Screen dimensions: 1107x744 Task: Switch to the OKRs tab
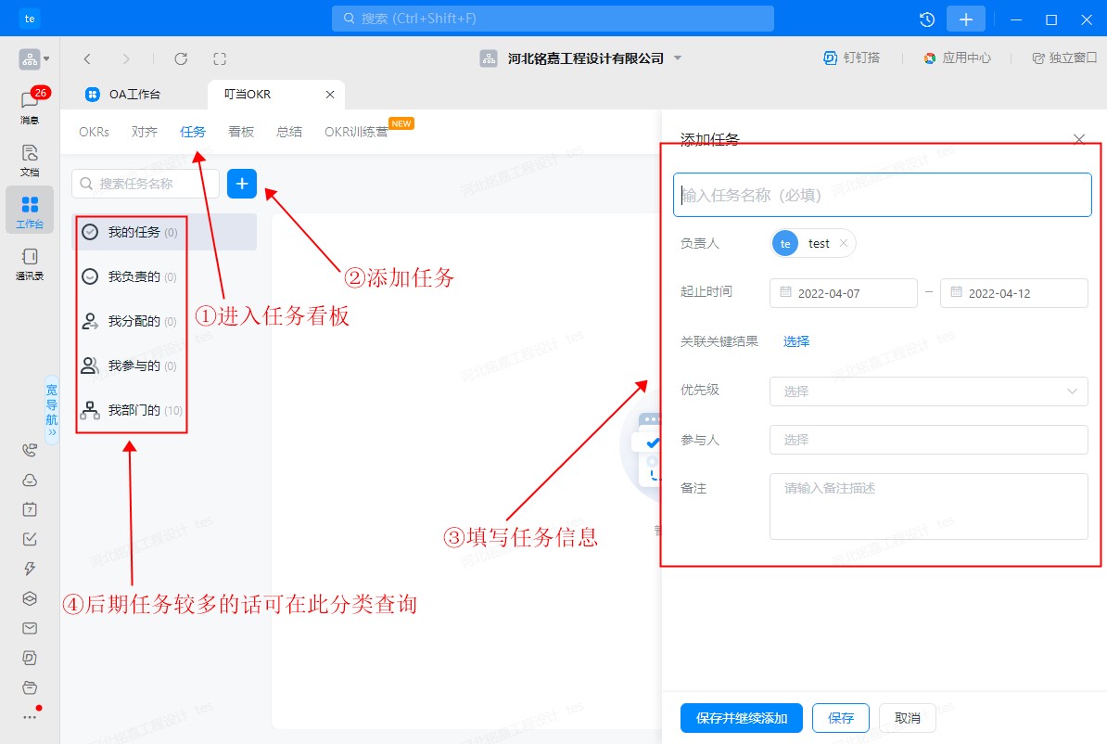click(x=94, y=132)
